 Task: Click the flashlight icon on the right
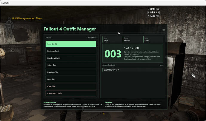click(x=193, y=75)
